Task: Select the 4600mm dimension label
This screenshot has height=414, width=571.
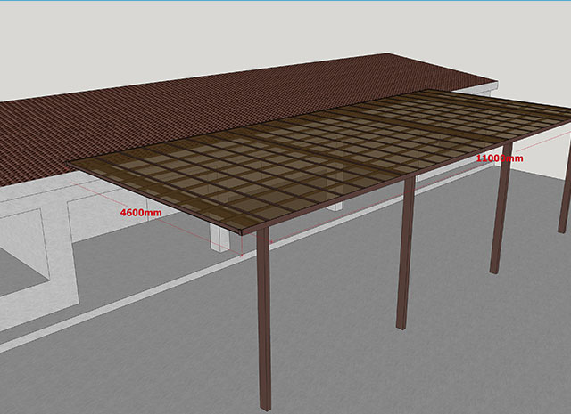Action: [141, 214]
